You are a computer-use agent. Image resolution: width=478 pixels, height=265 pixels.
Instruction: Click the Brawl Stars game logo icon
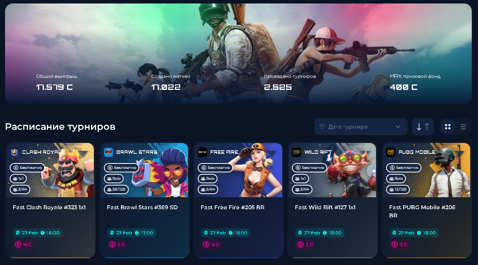pyautogui.click(x=109, y=152)
